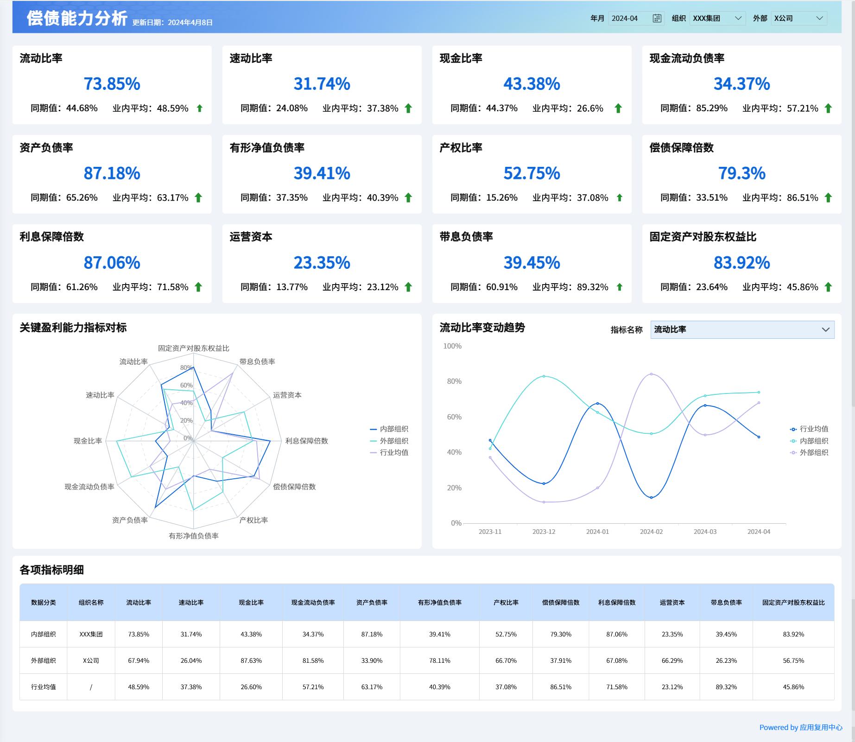Click green up arrow in 偿债保障倍数 card
The height and width of the screenshot is (742, 855).
click(828, 198)
